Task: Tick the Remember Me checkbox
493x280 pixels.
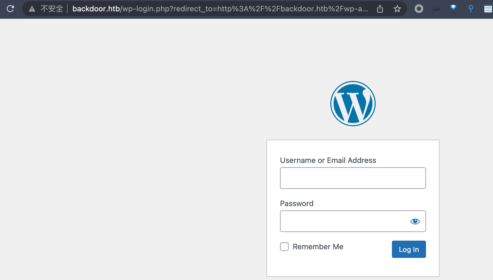Action: click(284, 247)
